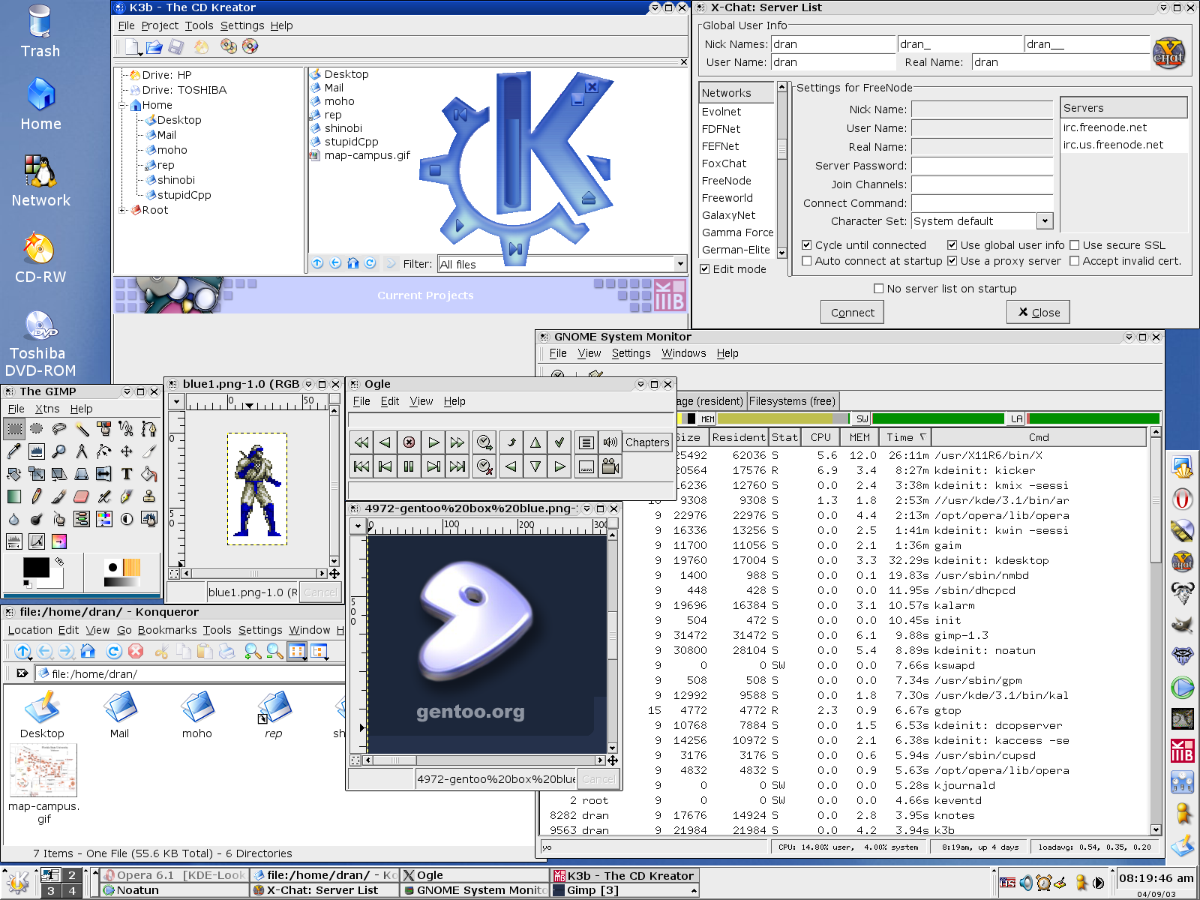1200x900 pixels.
Task: Pick the Color Picker eyedropper in GIMP
Action: [x=14, y=451]
